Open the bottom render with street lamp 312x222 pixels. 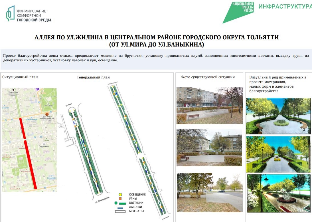click(x=279, y=194)
